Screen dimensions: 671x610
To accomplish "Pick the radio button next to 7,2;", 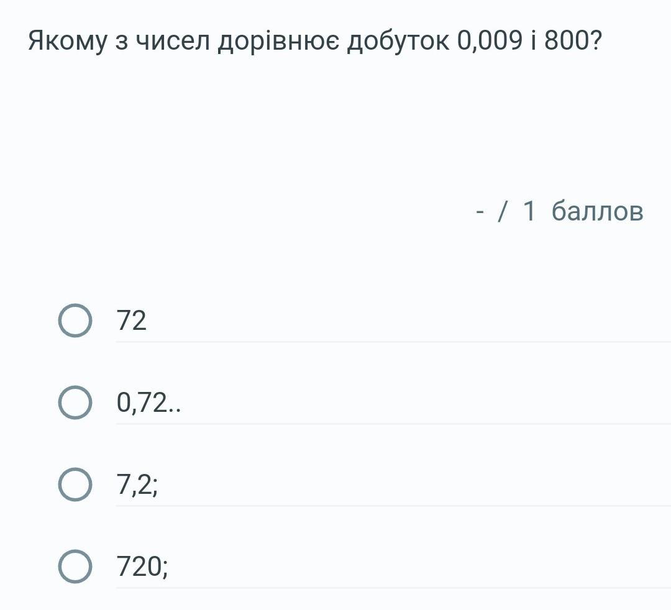I will click(x=75, y=485).
